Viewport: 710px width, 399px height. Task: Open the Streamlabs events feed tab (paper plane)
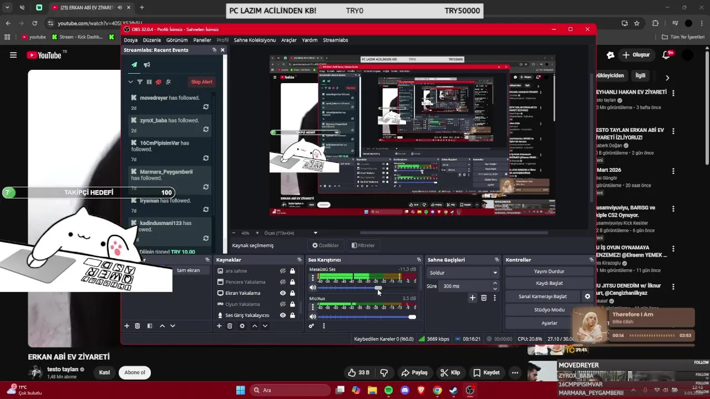click(x=134, y=65)
